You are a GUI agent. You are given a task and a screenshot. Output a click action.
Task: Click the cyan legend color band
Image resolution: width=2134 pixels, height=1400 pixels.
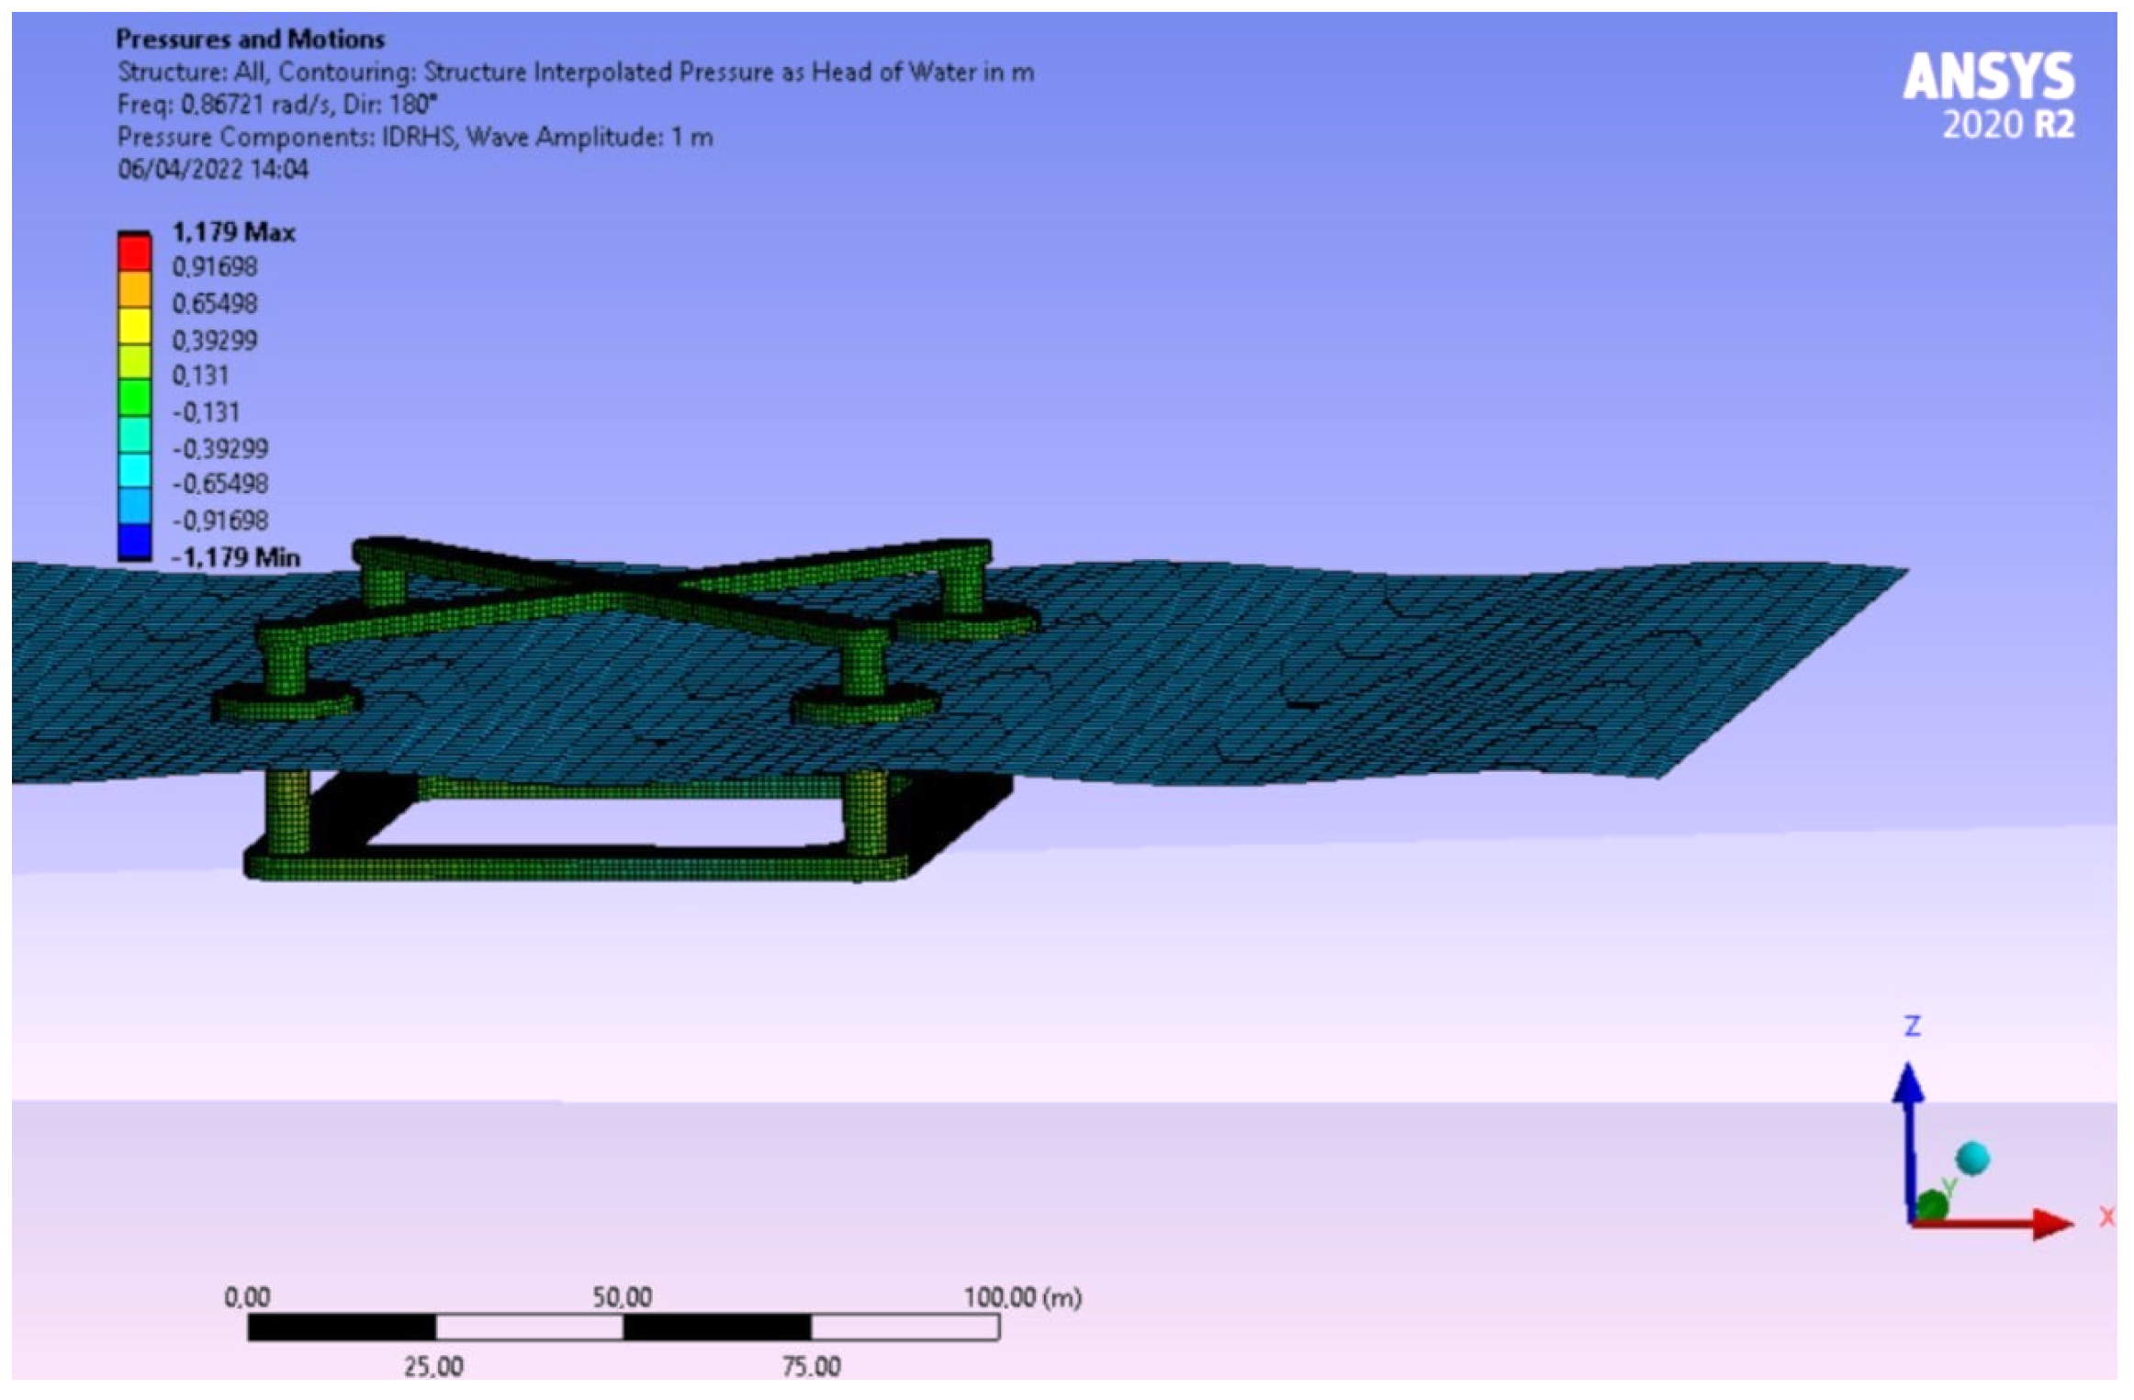134,469
